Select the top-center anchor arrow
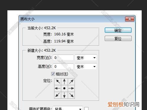Screen dimensions: 147x110 (x=64, y=81)
